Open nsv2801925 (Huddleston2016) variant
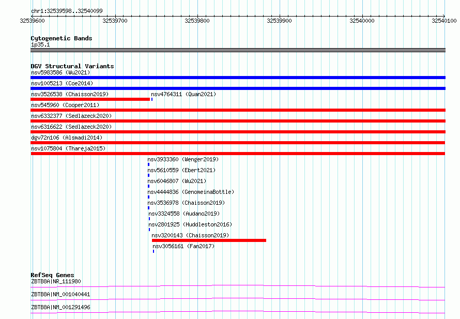Image resolution: width=460 pixels, height=319 pixels. (x=190, y=224)
